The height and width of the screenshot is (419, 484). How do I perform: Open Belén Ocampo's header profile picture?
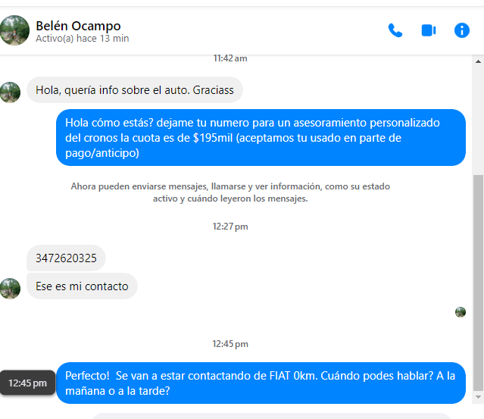[x=14, y=30]
